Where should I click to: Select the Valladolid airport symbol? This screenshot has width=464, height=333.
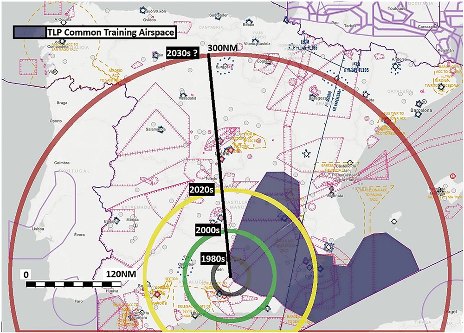coord(183,95)
